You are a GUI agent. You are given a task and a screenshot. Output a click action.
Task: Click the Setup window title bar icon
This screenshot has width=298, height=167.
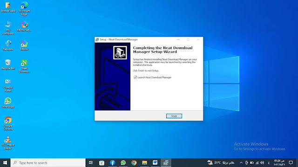click(97, 39)
